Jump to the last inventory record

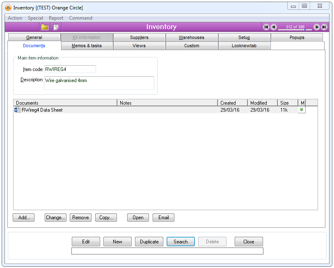tap(324, 27)
